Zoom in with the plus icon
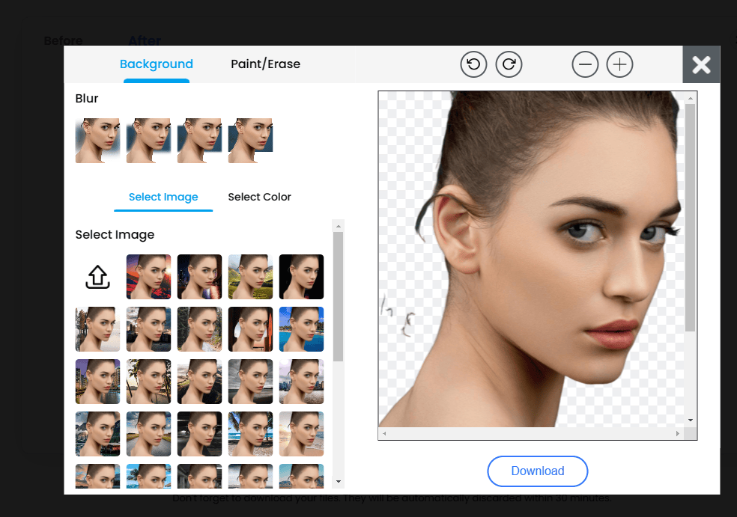This screenshot has width=737, height=517. point(619,65)
